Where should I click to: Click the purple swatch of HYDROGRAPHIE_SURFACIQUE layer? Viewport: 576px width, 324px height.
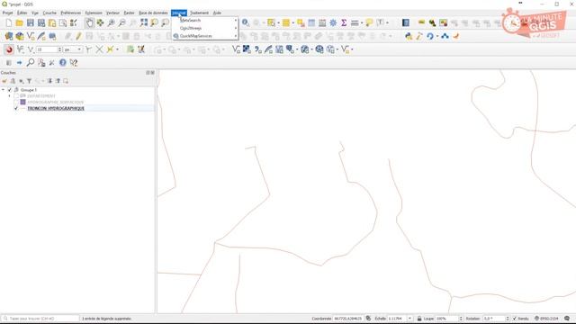tap(22, 102)
